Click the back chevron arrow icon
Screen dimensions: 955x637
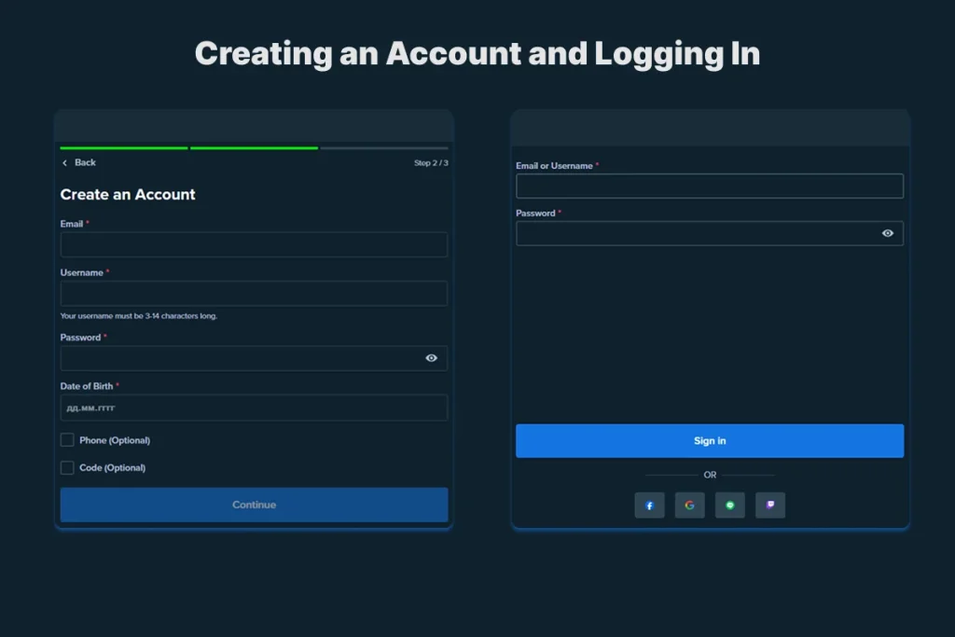tap(64, 162)
